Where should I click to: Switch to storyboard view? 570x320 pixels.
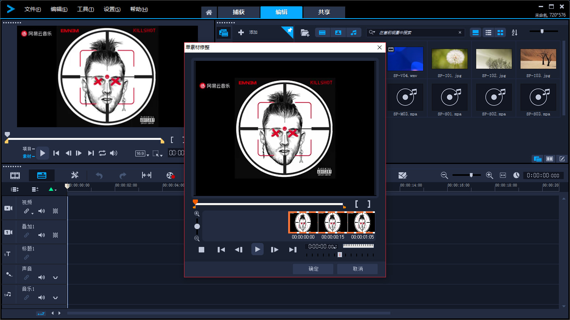(x=15, y=175)
